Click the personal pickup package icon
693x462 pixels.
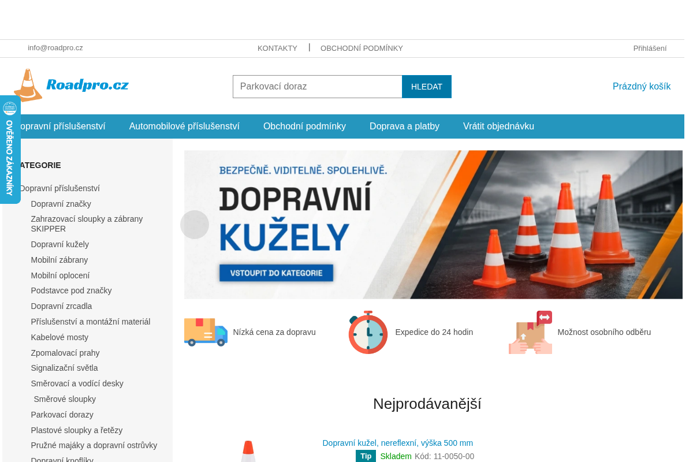530,332
